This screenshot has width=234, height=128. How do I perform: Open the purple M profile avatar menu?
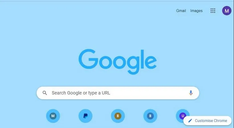(227, 11)
